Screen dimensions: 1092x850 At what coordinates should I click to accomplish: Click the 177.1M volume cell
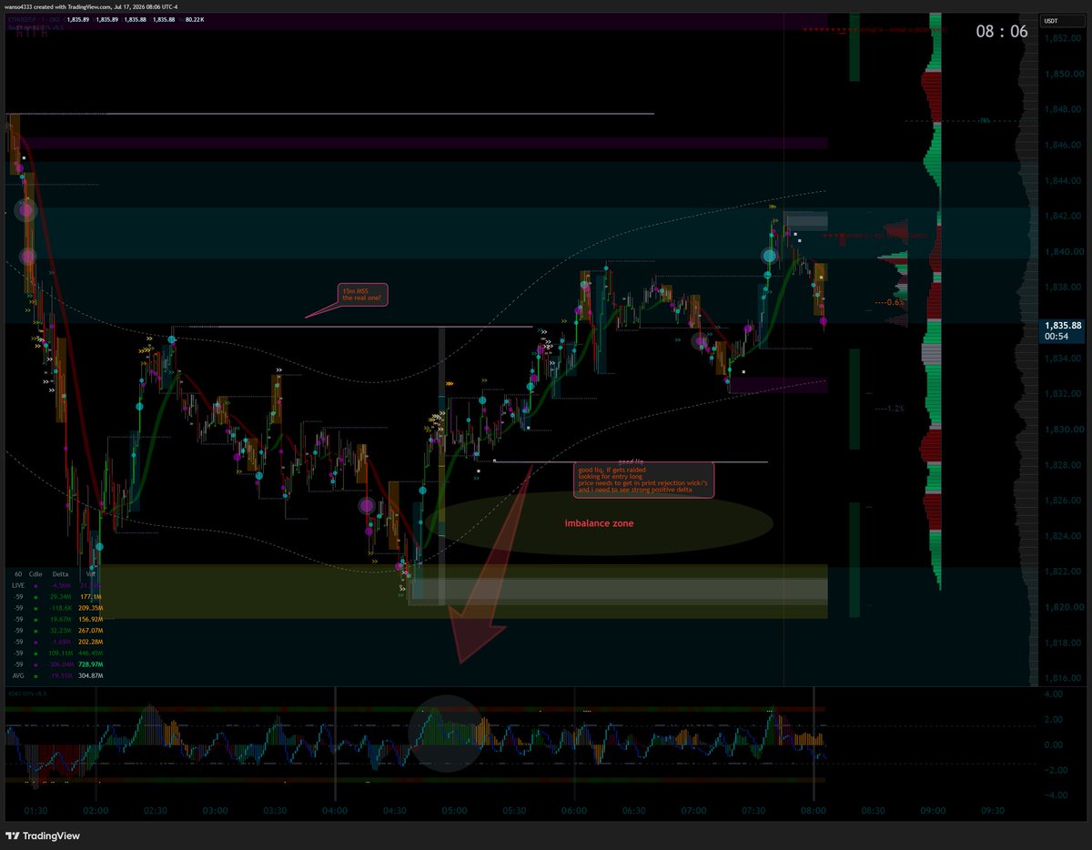(x=93, y=598)
